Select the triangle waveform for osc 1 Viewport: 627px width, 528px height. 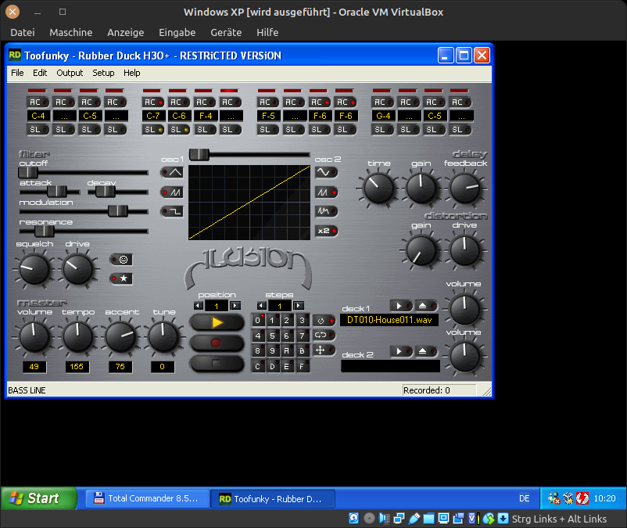[171, 172]
